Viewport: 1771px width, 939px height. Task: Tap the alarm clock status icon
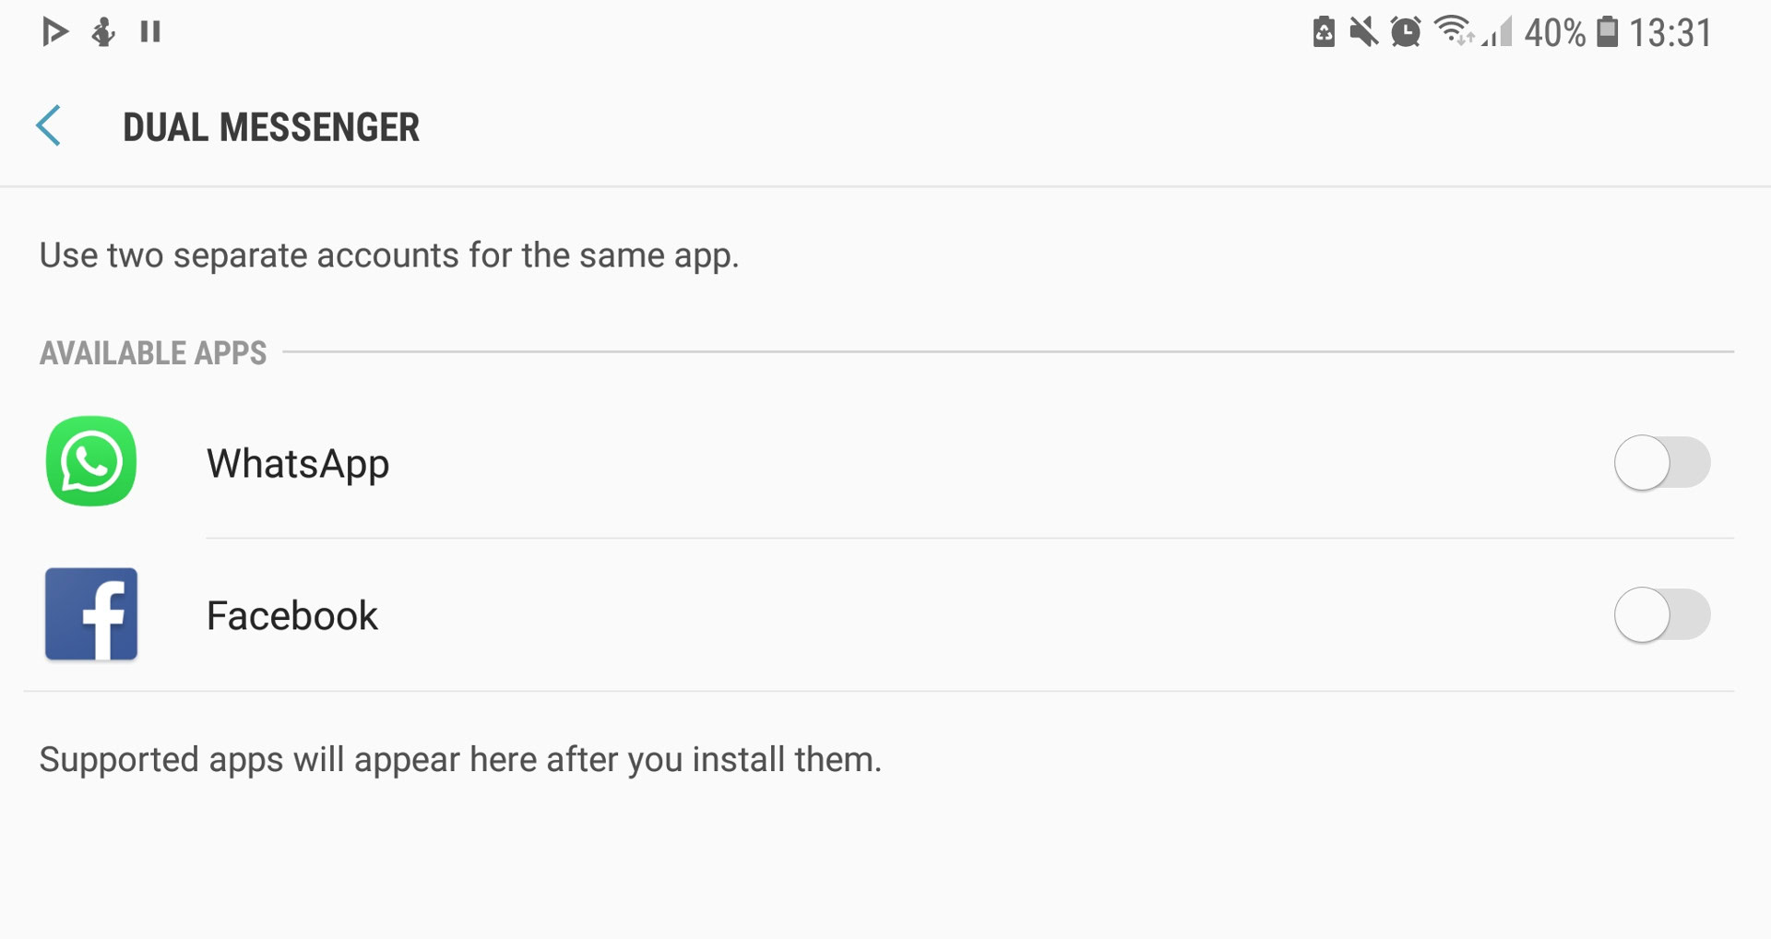(1406, 32)
